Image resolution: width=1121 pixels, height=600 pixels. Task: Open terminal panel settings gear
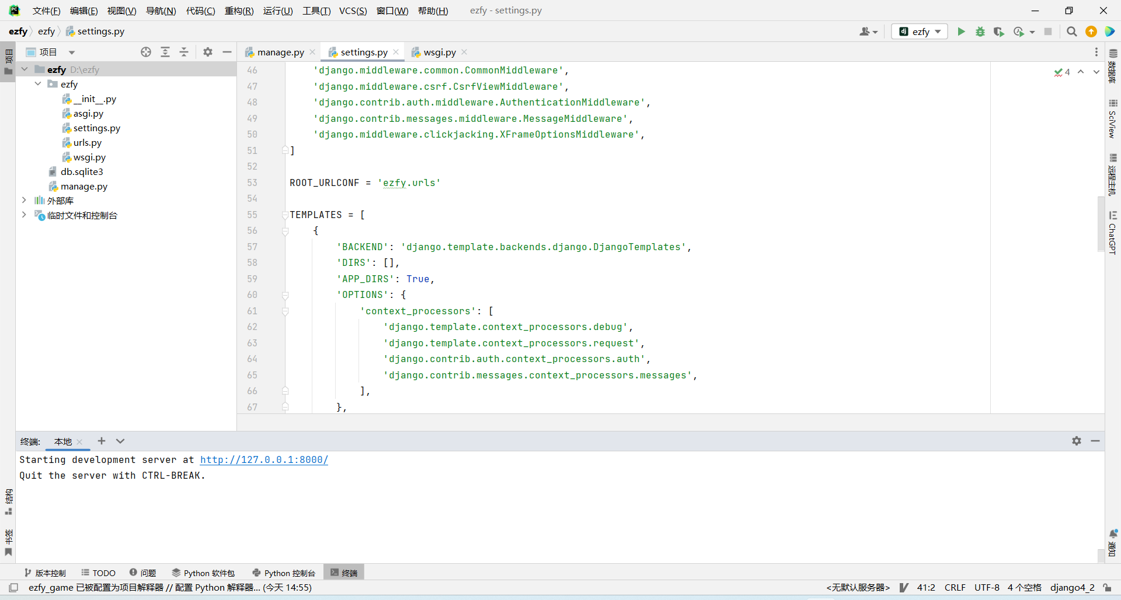[x=1077, y=441]
